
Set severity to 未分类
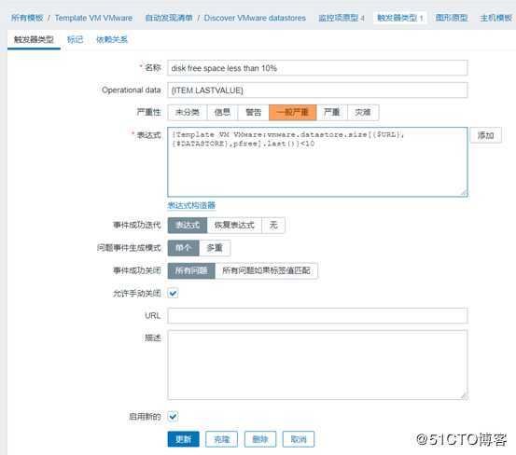pos(188,113)
